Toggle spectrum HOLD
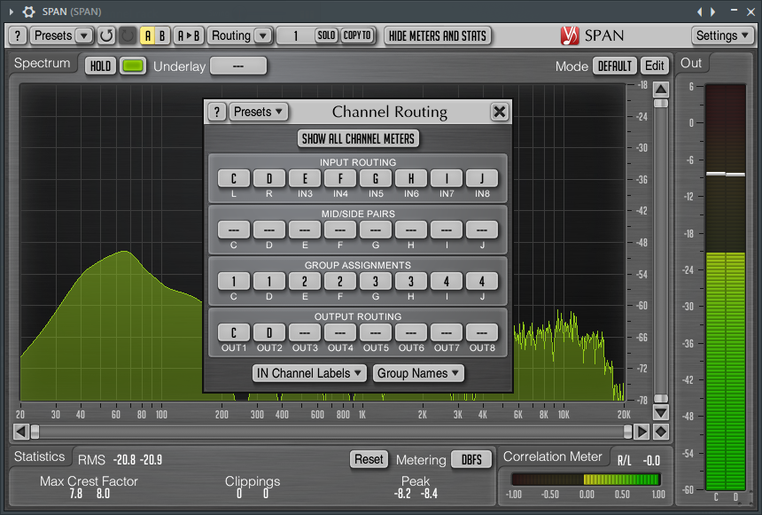This screenshot has height=515, width=762. (x=101, y=66)
